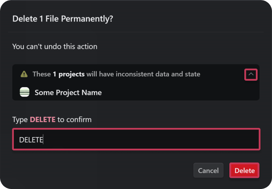Click the bold 1 projects text
Viewport: 272px width, 189px height.
(69, 74)
